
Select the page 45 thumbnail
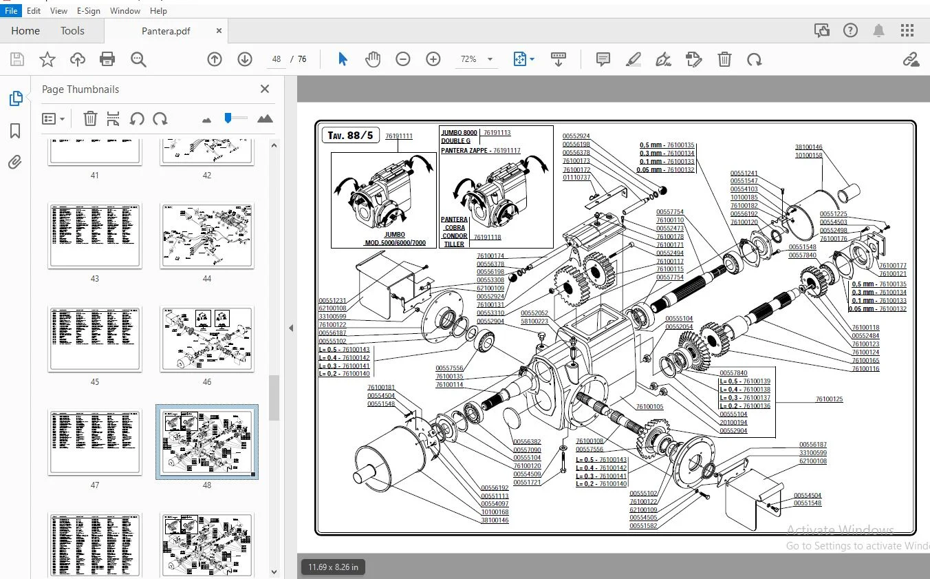95,339
